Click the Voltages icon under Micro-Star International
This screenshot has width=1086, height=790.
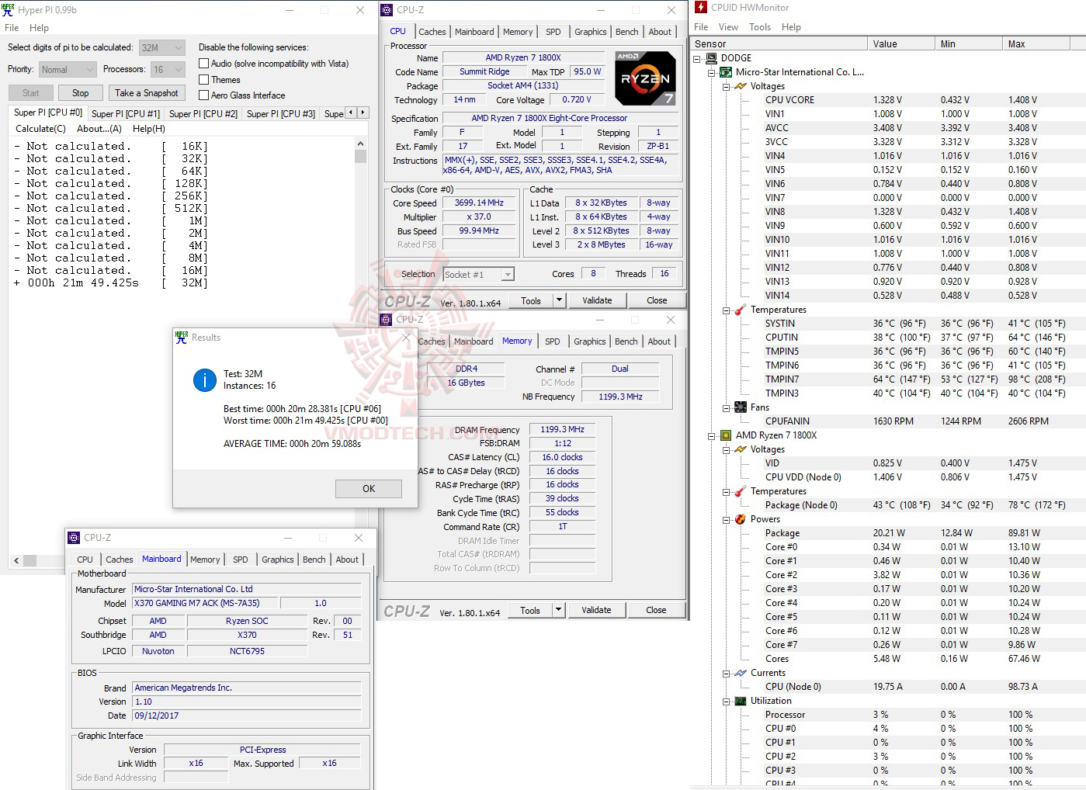[741, 86]
